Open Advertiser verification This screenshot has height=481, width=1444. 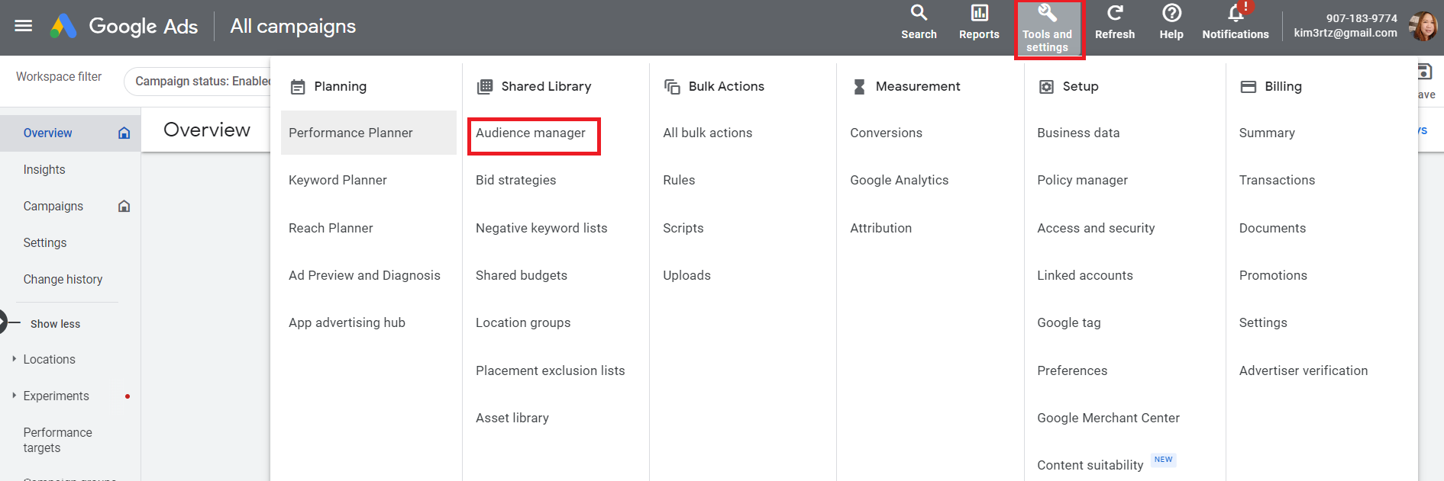coord(1303,370)
